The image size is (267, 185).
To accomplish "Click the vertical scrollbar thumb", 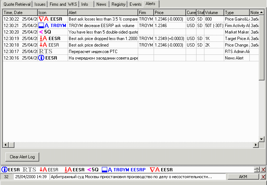I will [x=262, y=48].
